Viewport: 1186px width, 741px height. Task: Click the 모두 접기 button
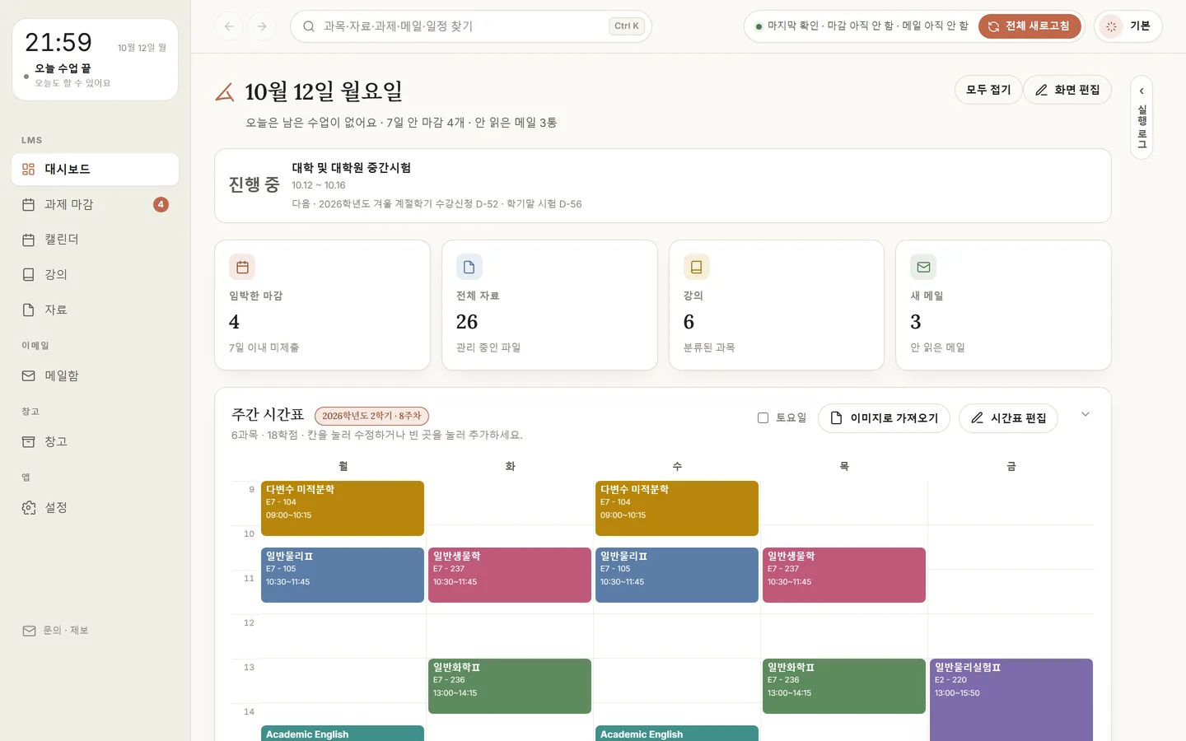988,90
